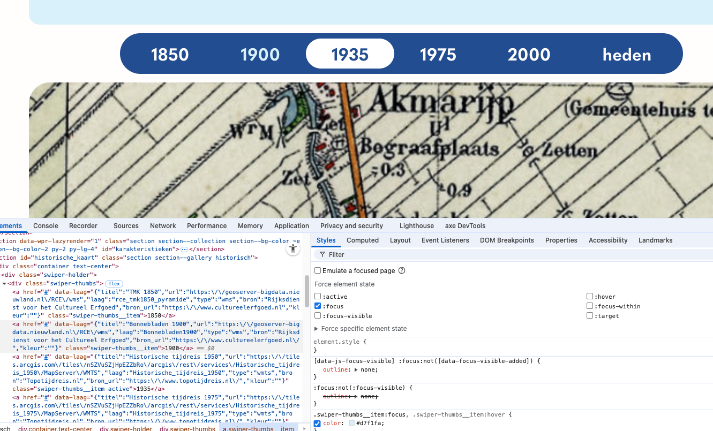Image resolution: width=713 pixels, height=431 pixels.
Task: Open the Lighthouse tab
Action: pos(416,226)
